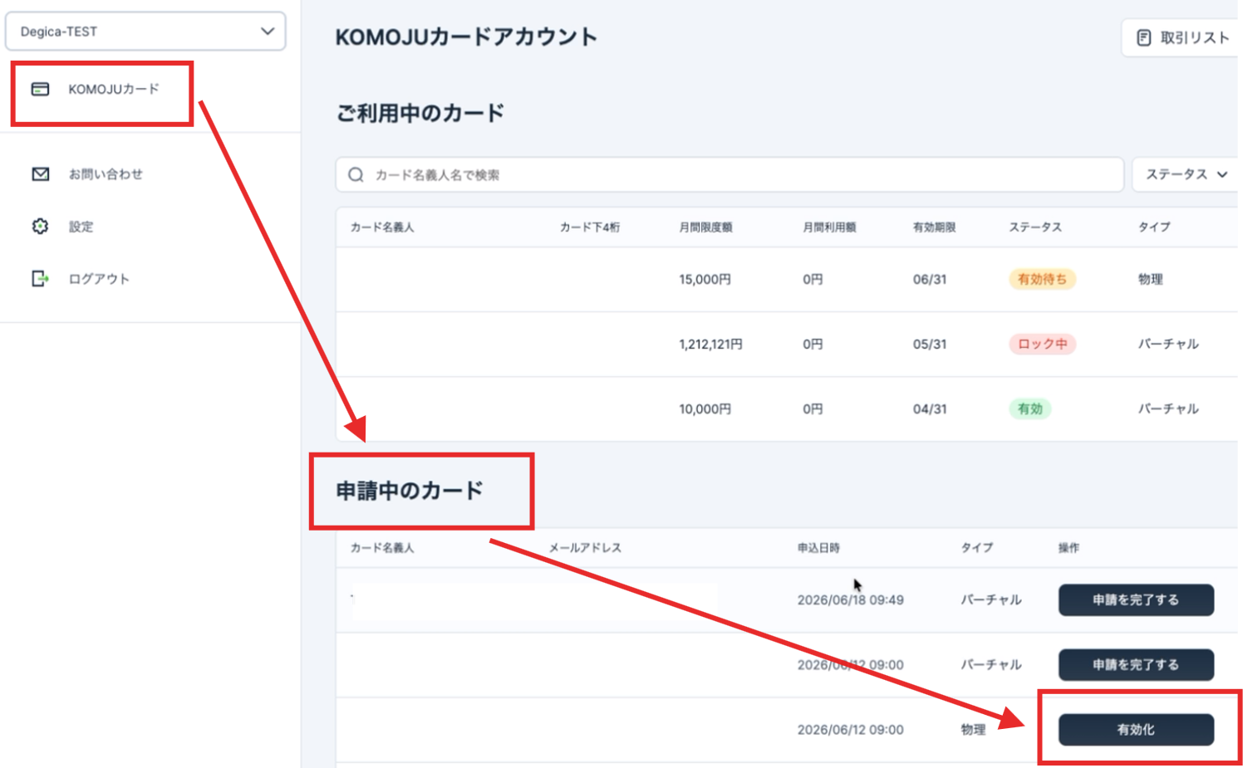
Task: Click the document icon on 取引リスト button
Action: 1144,37
